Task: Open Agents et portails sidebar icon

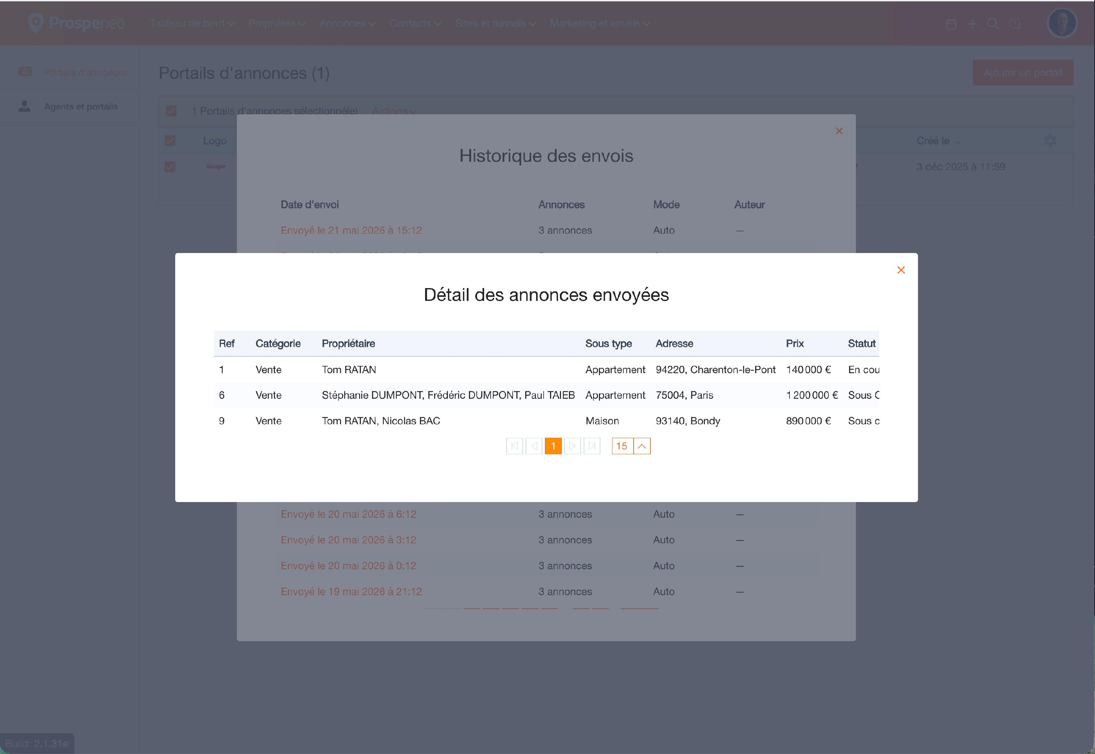Action: tap(24, 106)
